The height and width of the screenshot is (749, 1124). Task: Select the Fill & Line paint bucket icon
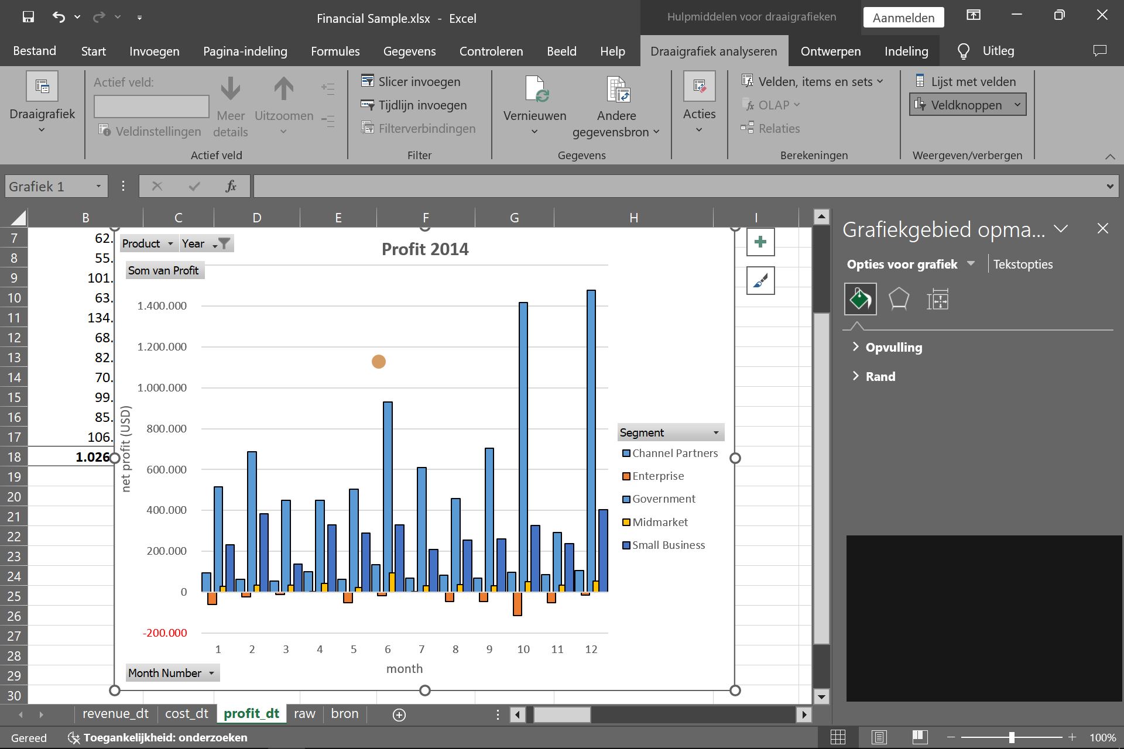(x=860, y=299)
